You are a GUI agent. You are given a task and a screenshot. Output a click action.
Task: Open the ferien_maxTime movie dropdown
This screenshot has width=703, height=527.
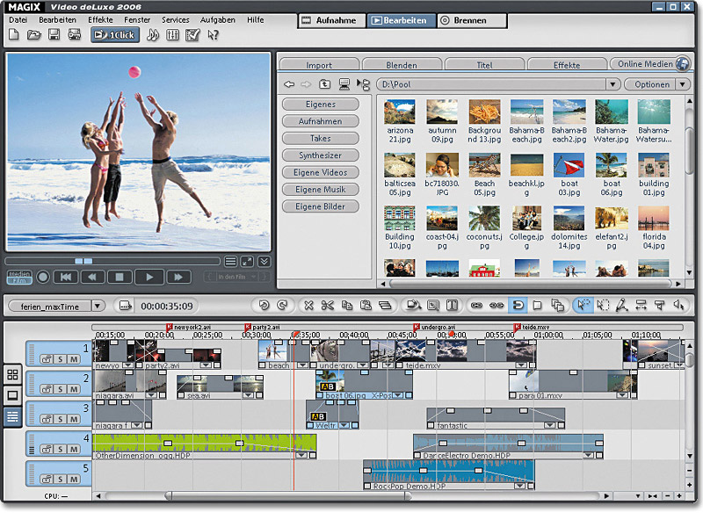(x=98, y=306)
